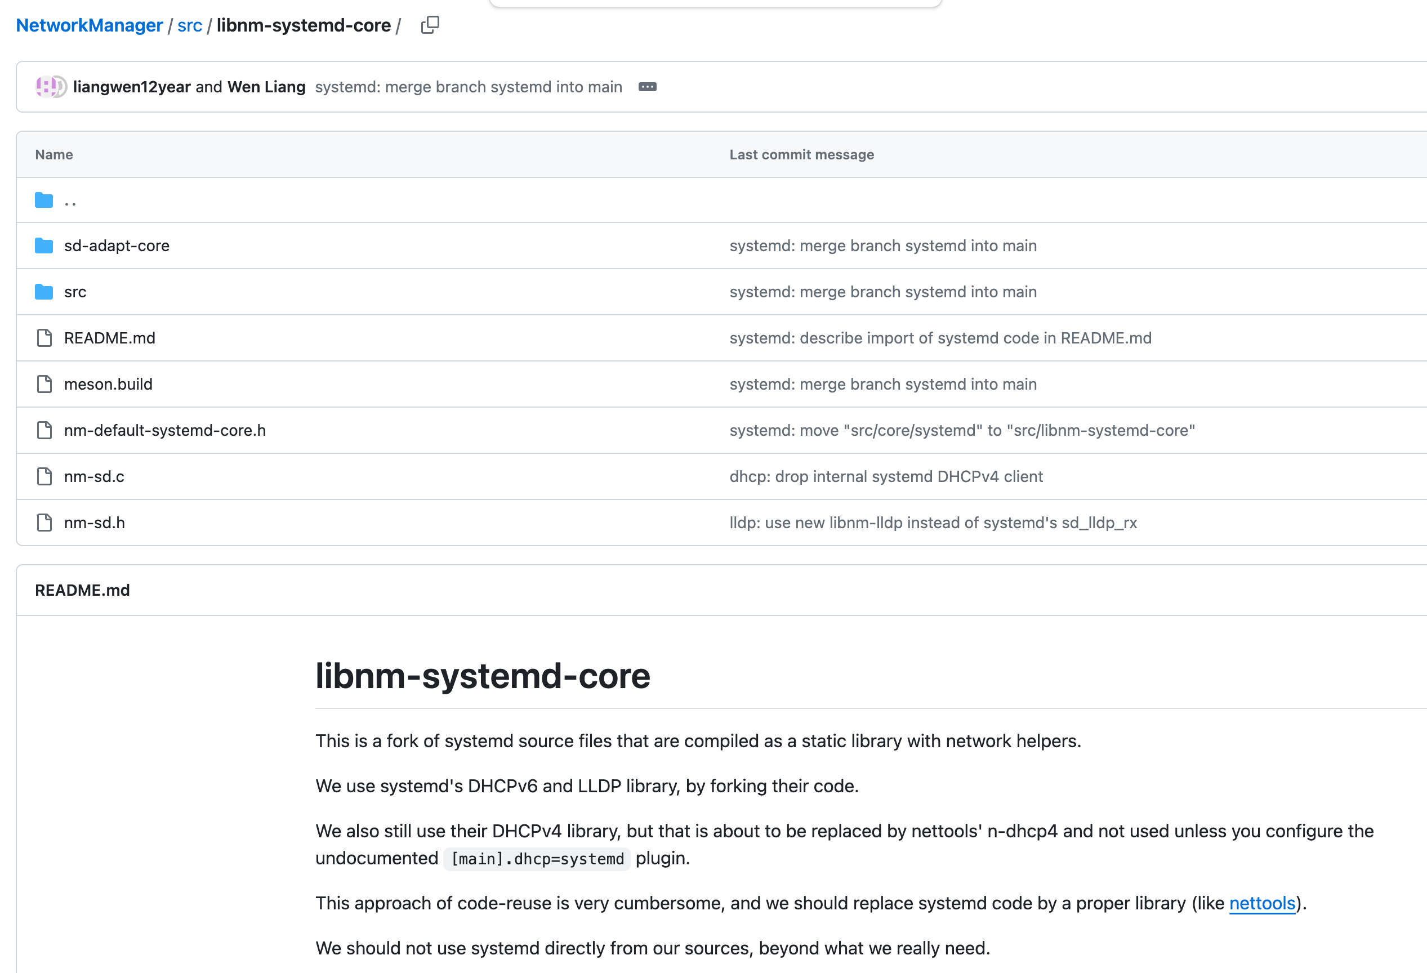This screenshot has height=973, width=1427.
Task: Open 'lldp: use new libnm-lldp' commit
Action: pos(933,523)
